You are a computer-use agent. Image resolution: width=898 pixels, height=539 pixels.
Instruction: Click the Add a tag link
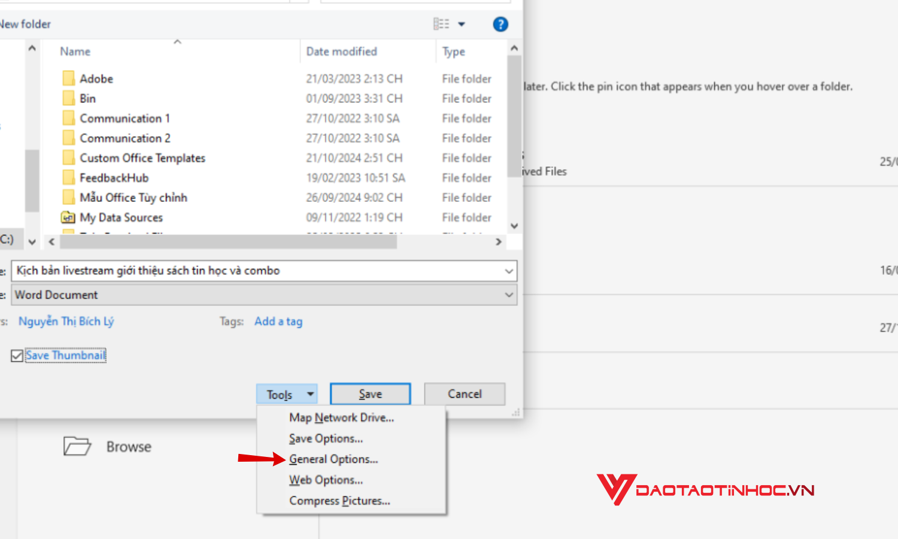click(x=278, y=321)
